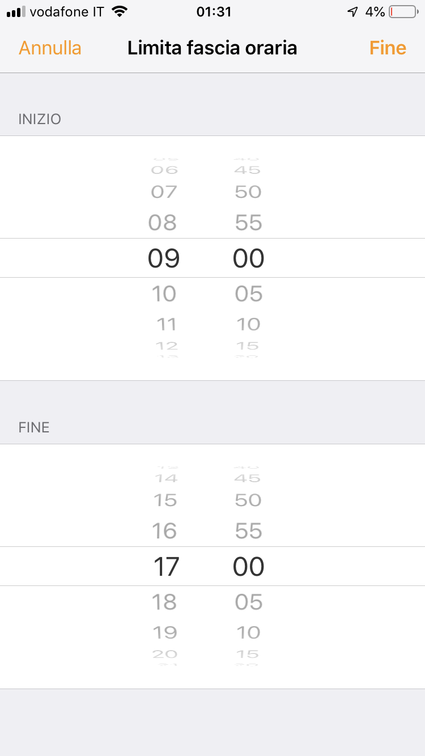Tap the battery icon in status bar

[x=403, y=12]
